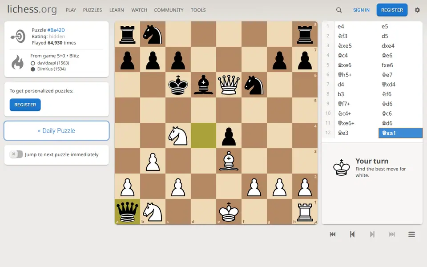
Task: Select the white pawn on f2
Action: tap(254, 186)
